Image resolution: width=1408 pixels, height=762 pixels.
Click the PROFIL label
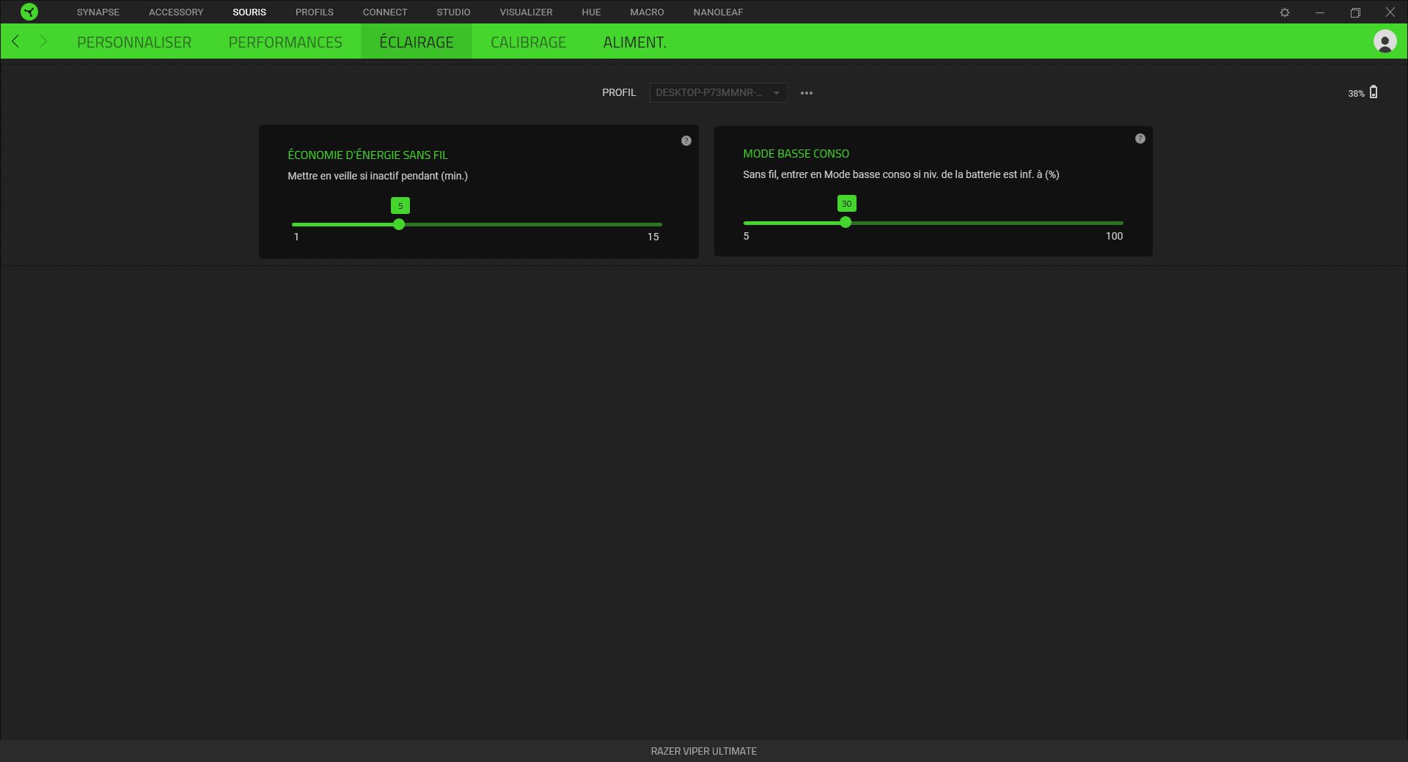coord(619,92)
